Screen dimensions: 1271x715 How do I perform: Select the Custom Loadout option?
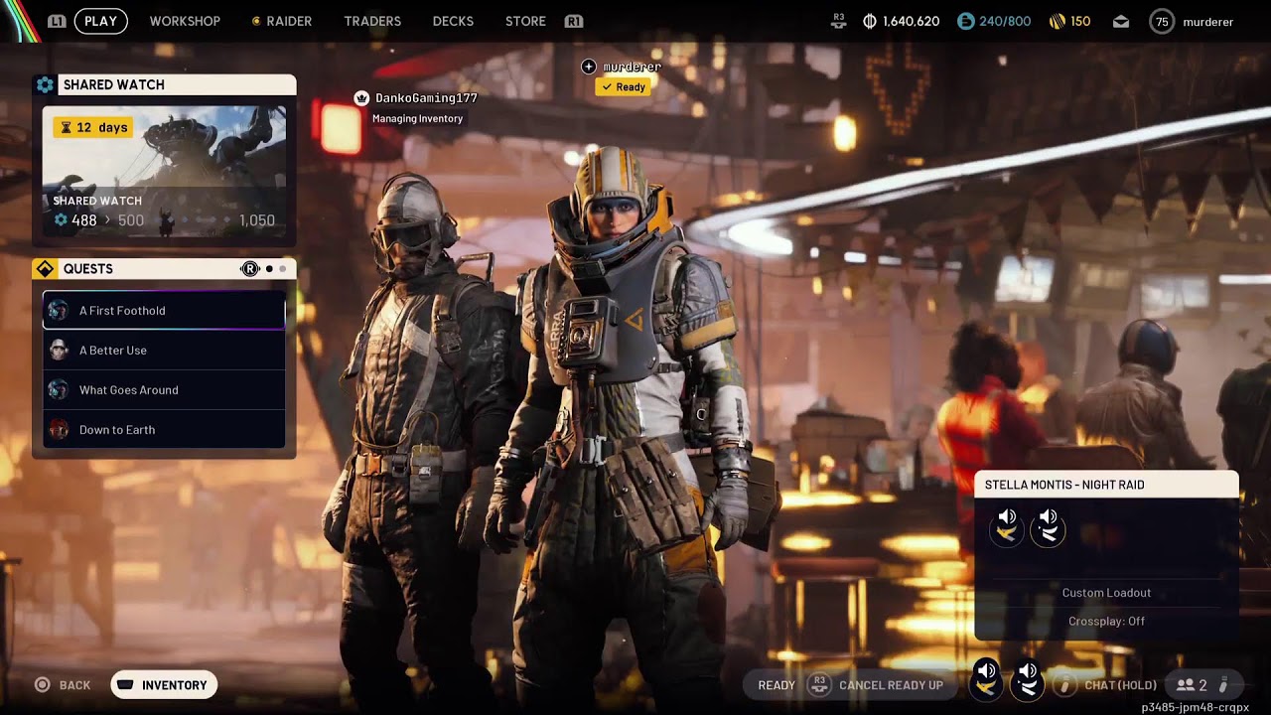click(x=1106, y=593)
